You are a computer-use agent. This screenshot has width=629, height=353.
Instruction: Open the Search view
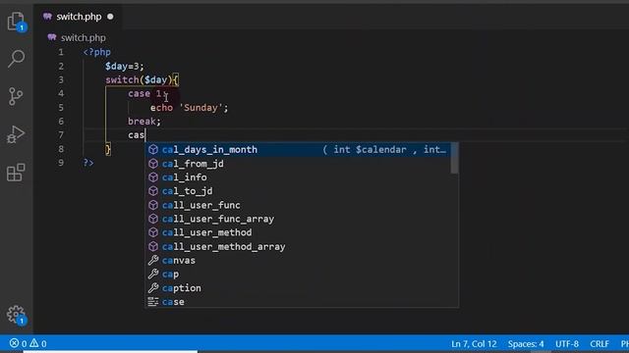[x=16, y=59]
